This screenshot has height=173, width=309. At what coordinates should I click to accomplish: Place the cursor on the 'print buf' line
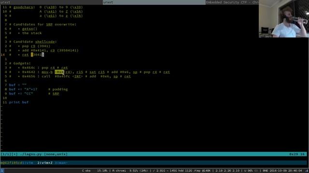[x=19, y=102]
